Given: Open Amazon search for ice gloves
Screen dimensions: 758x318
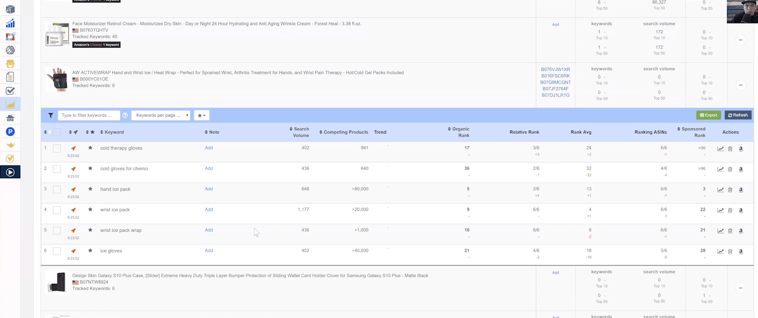Looking at the screenshot, I should [741, 251].
